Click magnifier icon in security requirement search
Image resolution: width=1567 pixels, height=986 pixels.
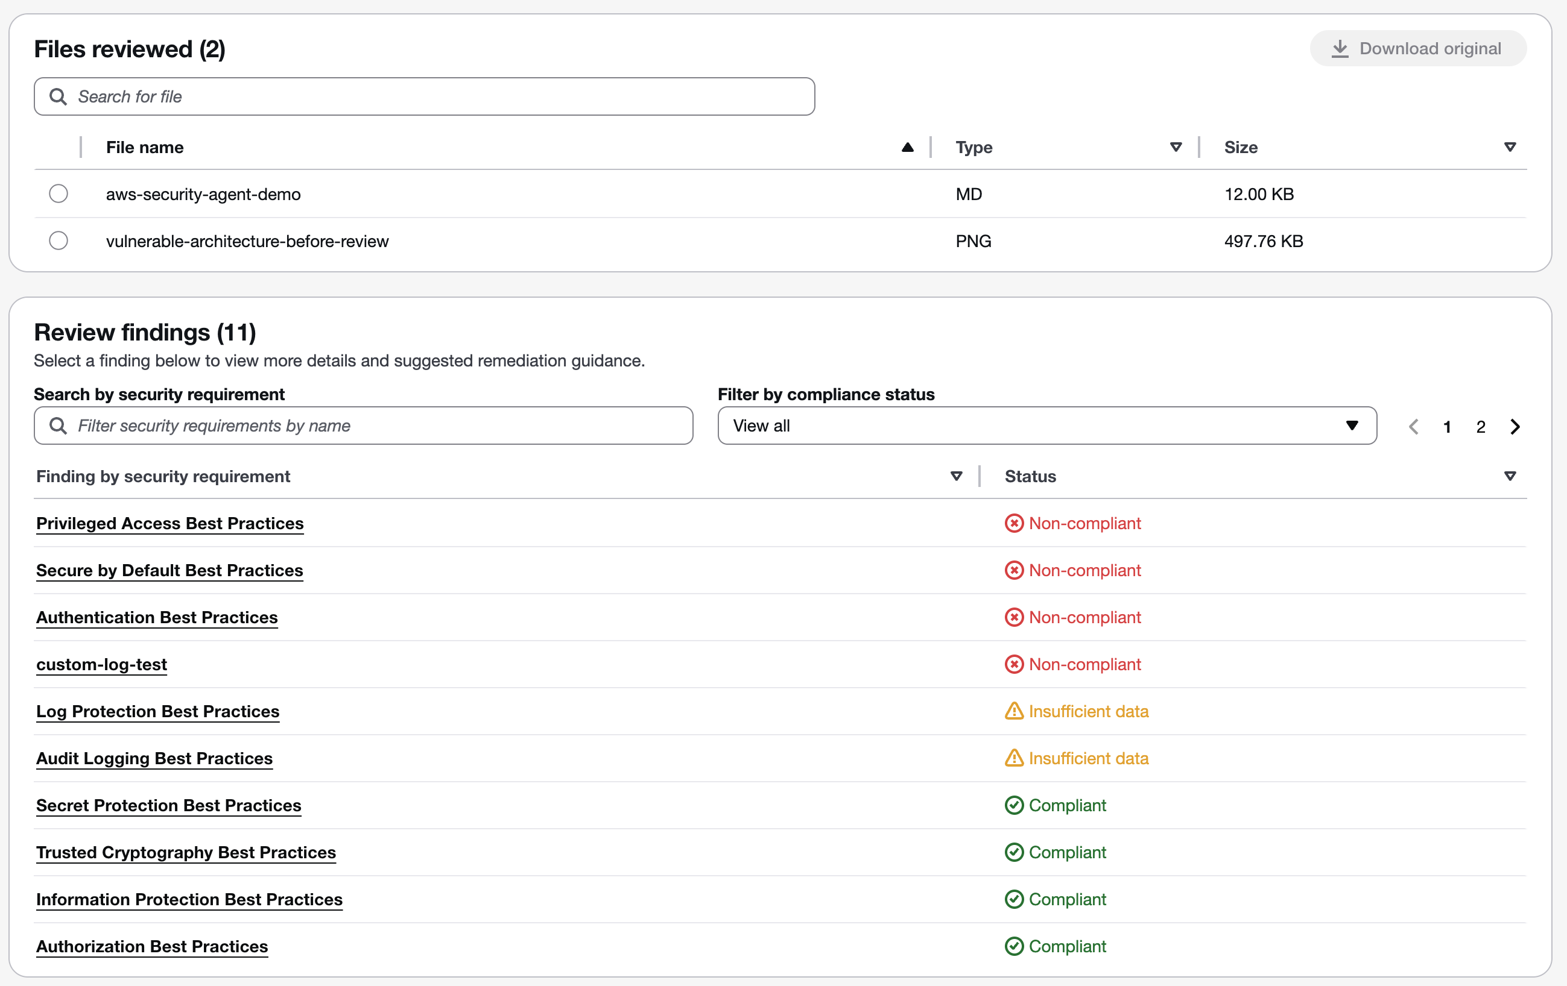coord(58,426)
